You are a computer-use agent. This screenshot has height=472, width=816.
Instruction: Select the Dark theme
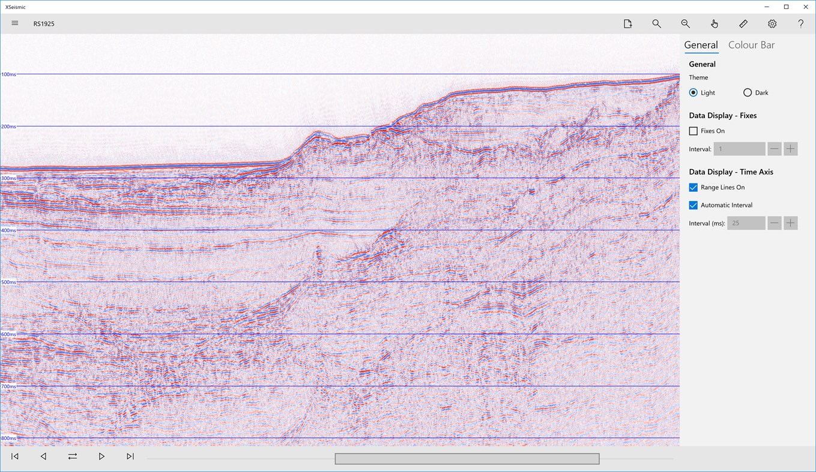747,92
